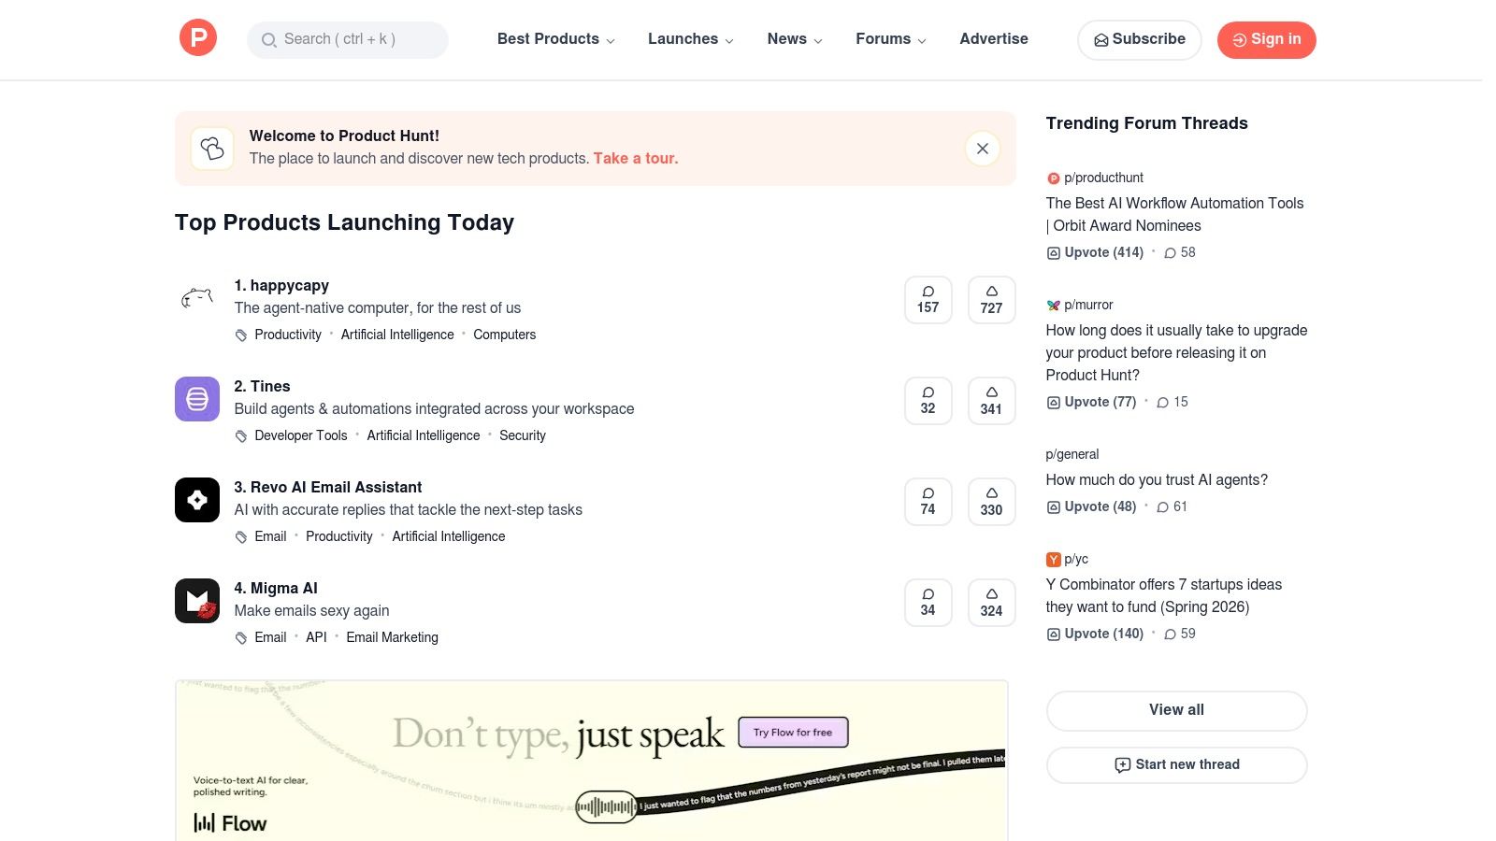Upvote Revo AI Email Assistant
1496x841 pixels.
pos(991,501)
